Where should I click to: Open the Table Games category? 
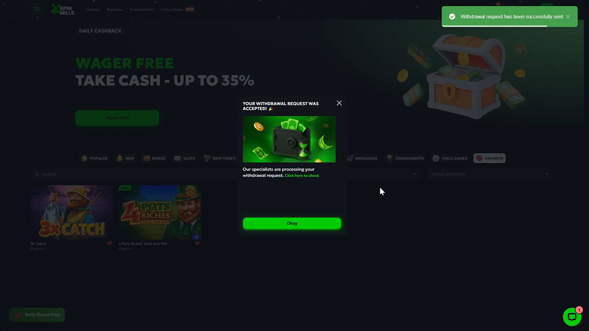(x=450, y=158)
